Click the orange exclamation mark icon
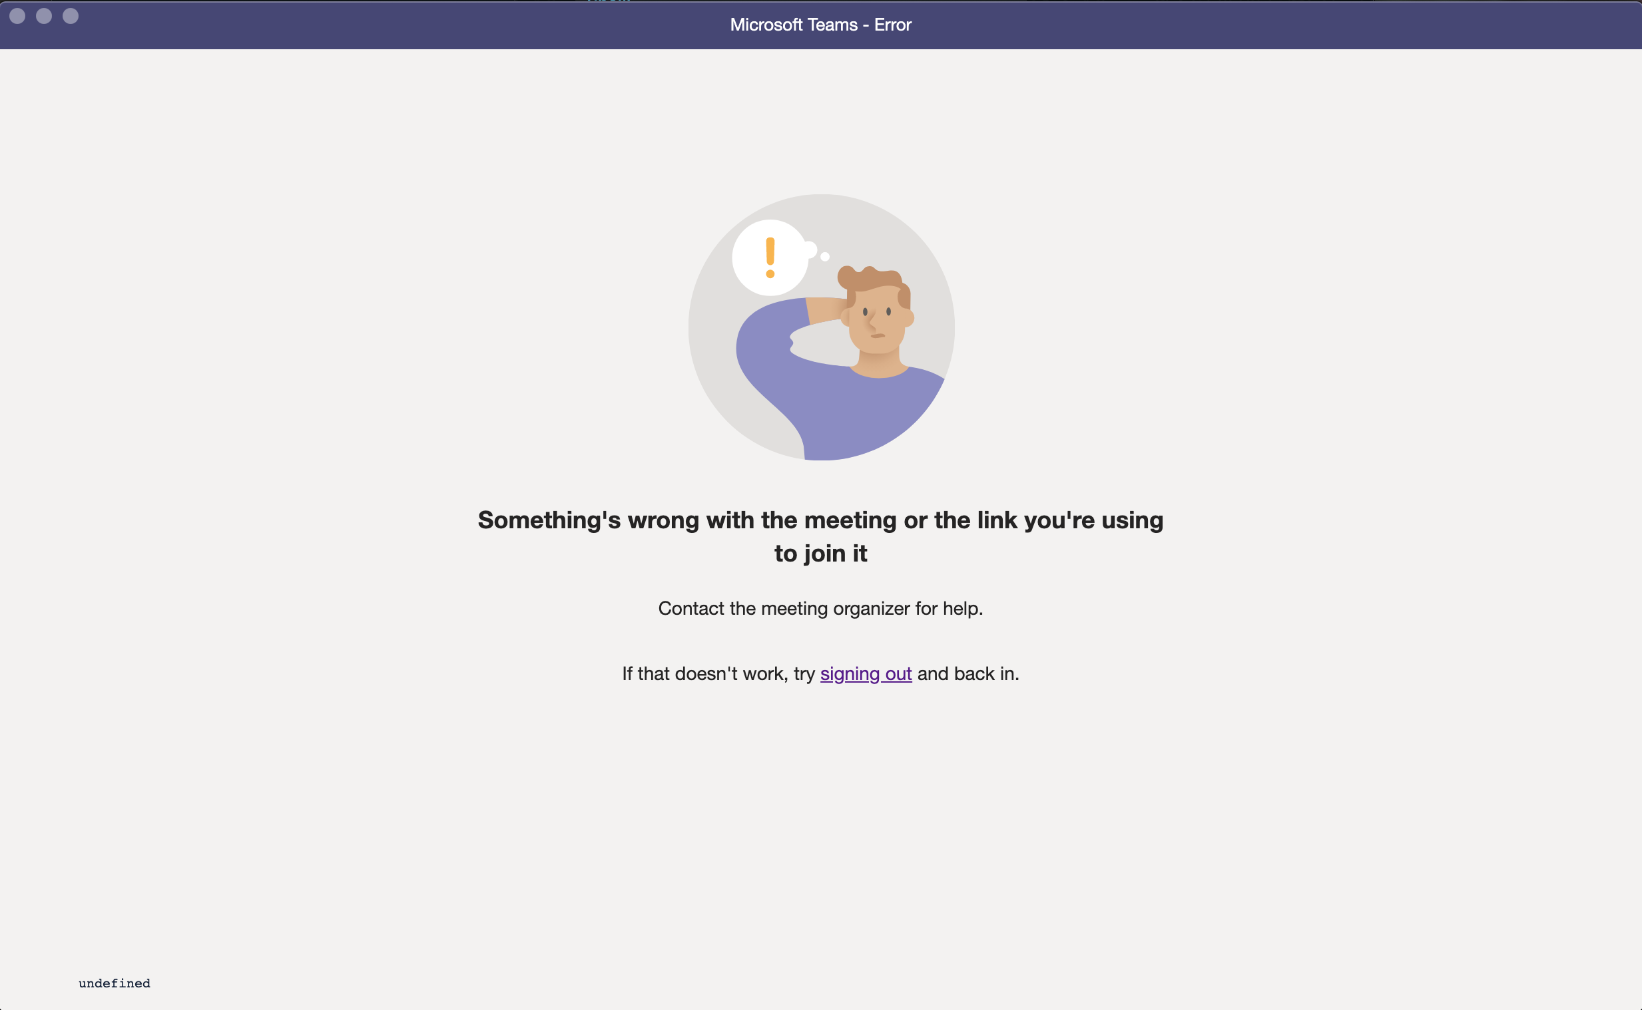This screenshot has height=1010, width=1642. [770, 257]
